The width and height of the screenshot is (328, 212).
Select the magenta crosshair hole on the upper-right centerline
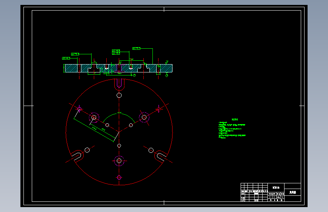tap(159, 109)
